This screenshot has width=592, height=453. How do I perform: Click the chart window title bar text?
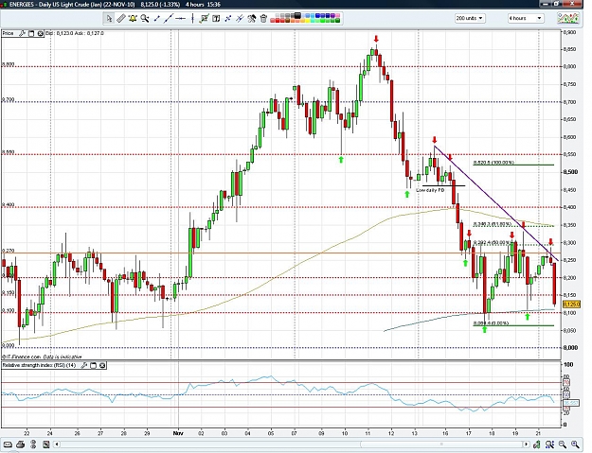[x=115, y=5]
